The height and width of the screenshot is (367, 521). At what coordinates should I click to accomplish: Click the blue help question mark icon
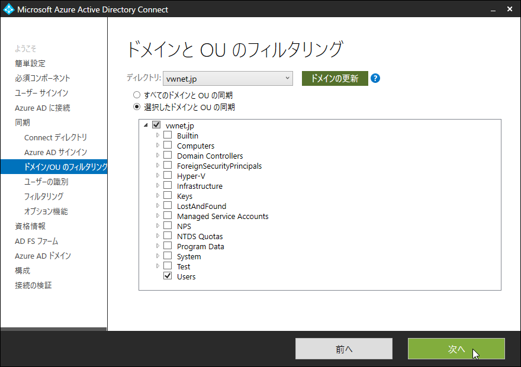[x=375, y=78]
